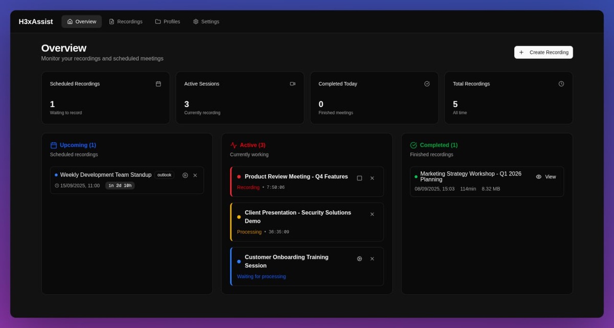Click eye icon next to View
The image size is (614, 328).
[x=539, y=177]
